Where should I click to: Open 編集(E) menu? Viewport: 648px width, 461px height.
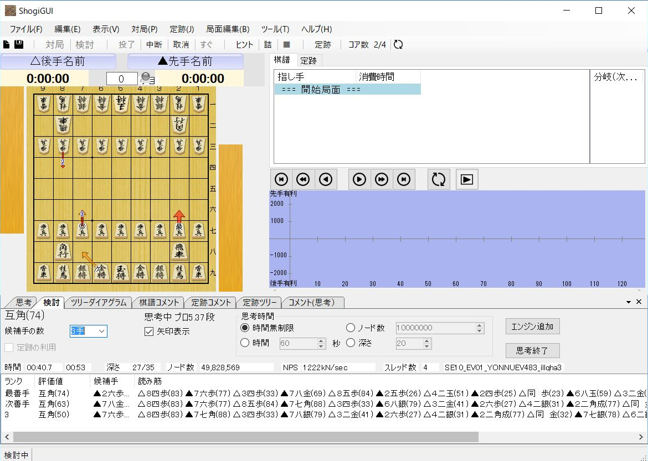(x=68, y=29)
